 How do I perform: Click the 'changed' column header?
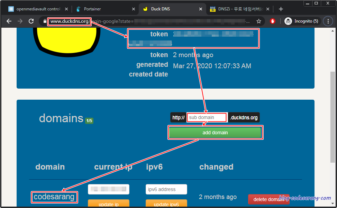pos(216,167)
